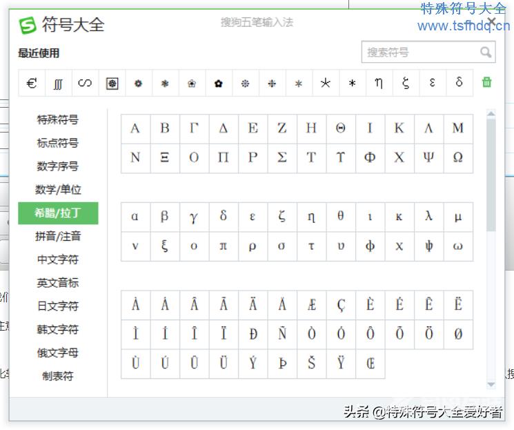514x430 pixels.
Task: Click the green trash bin icon
Action: [x=487, y=82]
